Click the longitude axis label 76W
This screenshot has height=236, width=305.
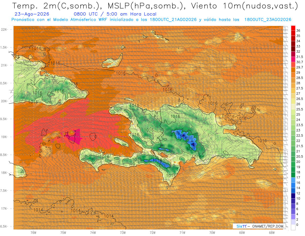tap(33, 233)
